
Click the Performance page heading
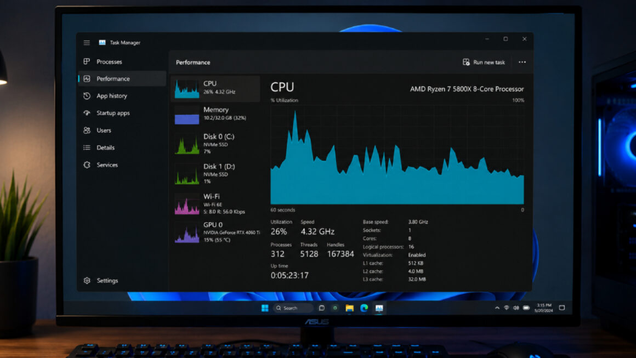193,62
